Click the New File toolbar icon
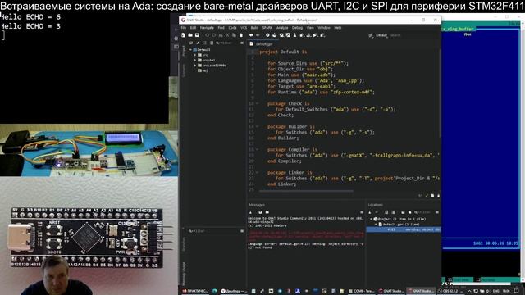 (x=183, y=35)
